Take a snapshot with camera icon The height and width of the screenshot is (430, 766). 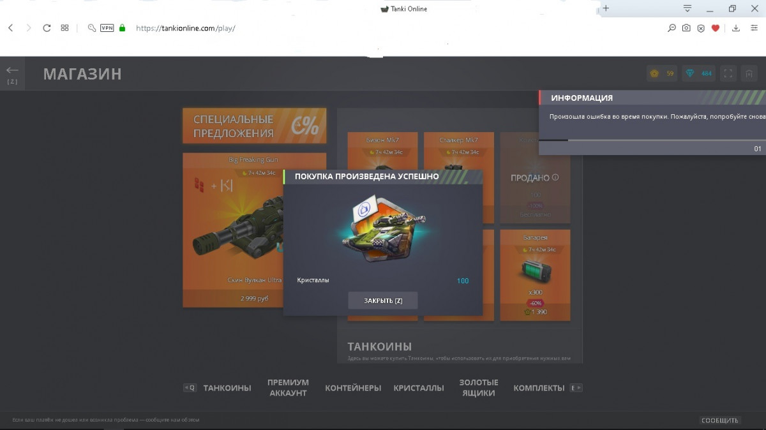(x=686, y=28)
